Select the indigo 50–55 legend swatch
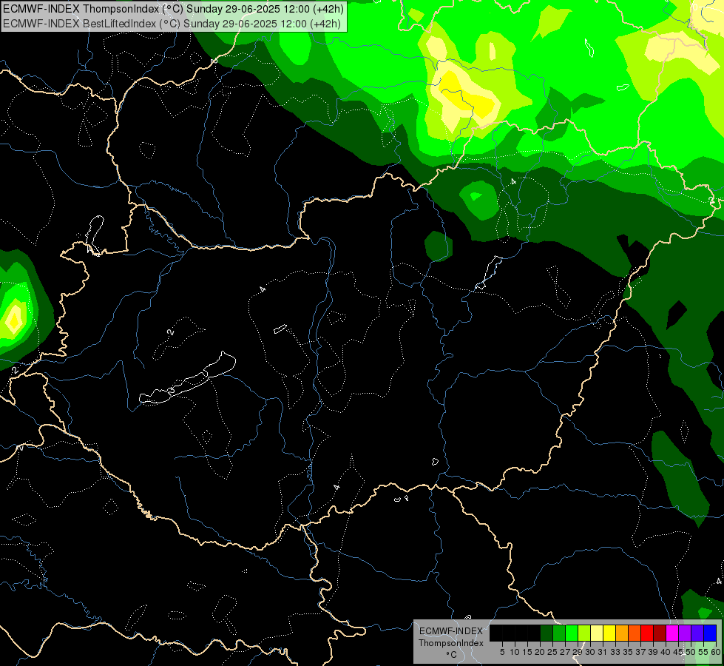 click(697, 633)
